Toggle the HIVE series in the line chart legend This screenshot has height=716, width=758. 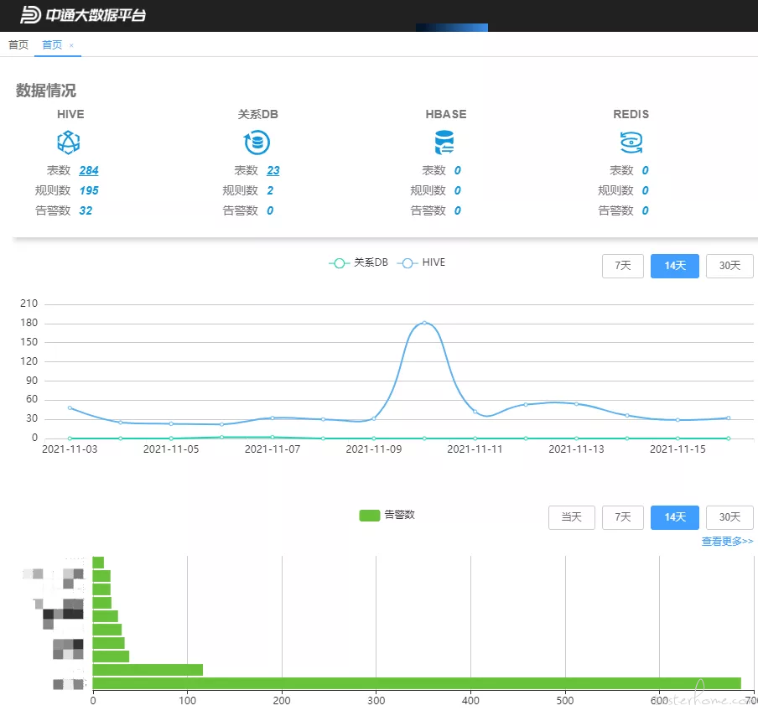tap(421, 262)
